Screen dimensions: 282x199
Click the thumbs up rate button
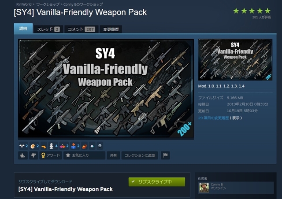[x=23, y=155]
